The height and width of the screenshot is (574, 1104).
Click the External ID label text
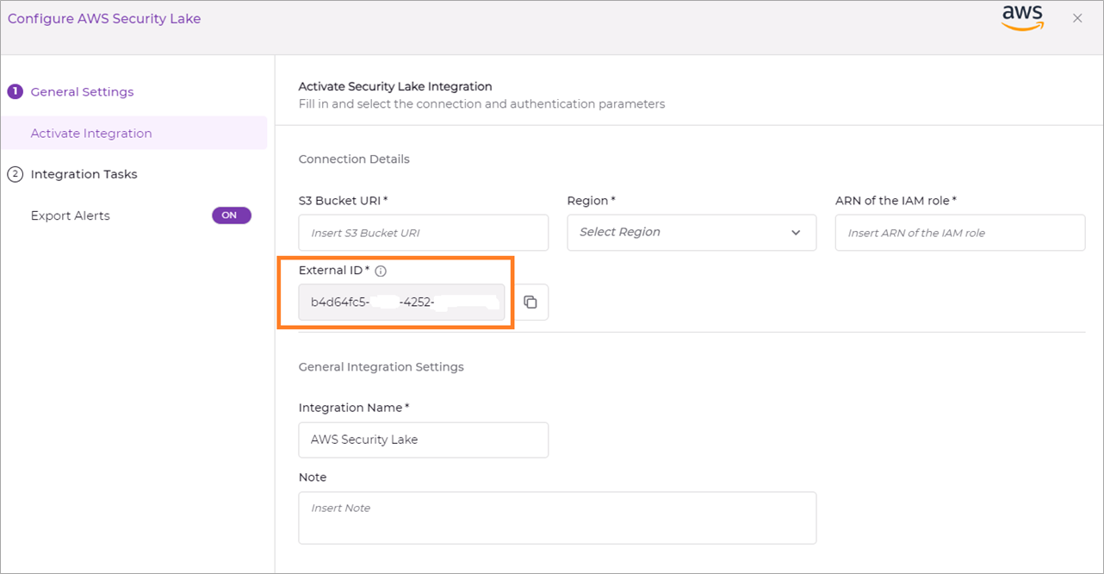(x=333, y=270)
